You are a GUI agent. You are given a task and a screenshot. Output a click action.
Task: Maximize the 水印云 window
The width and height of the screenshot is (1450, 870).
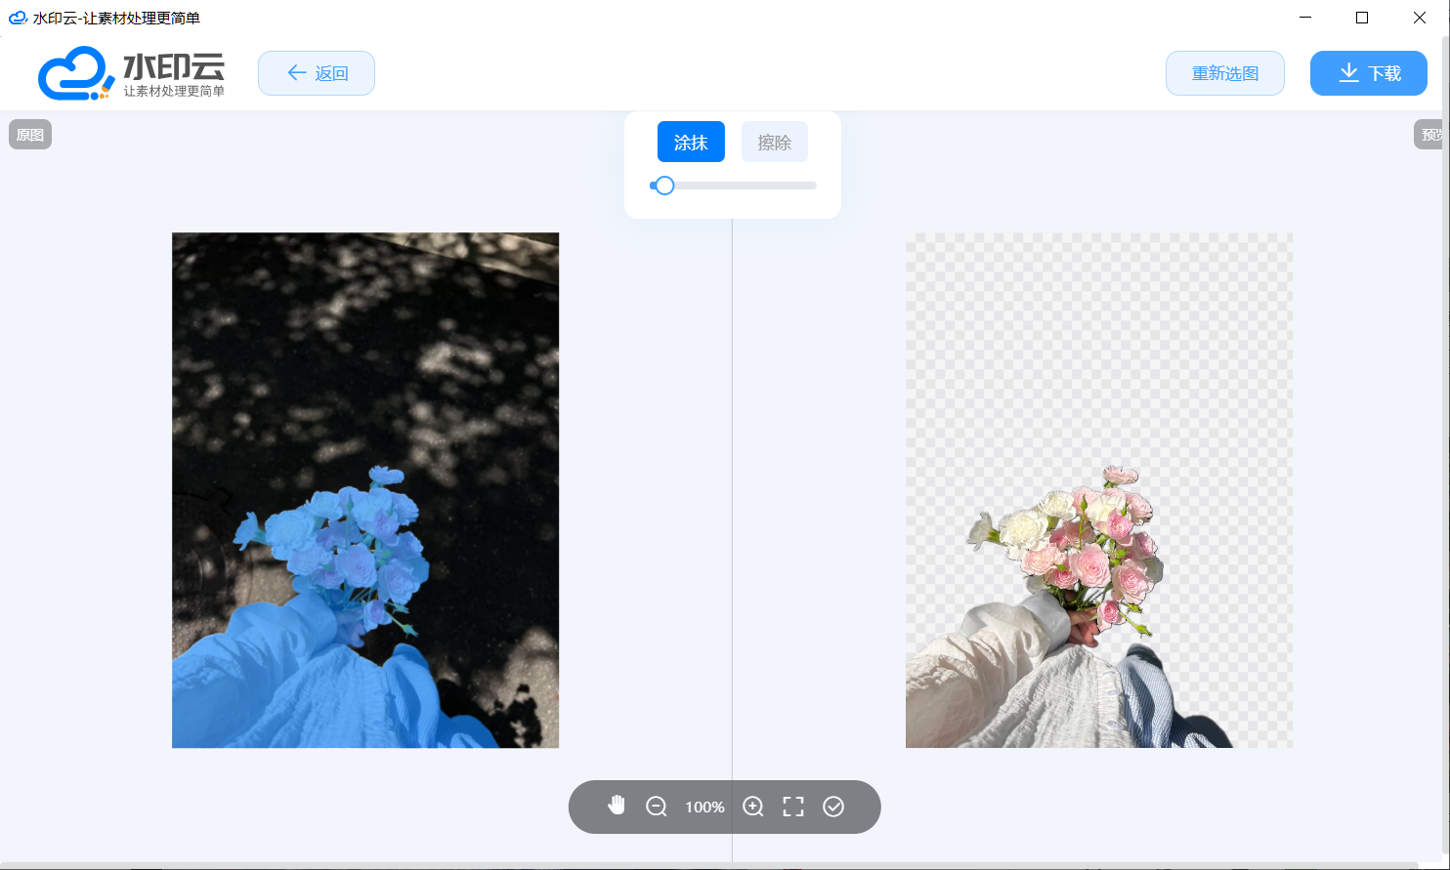pos(1362,18)
